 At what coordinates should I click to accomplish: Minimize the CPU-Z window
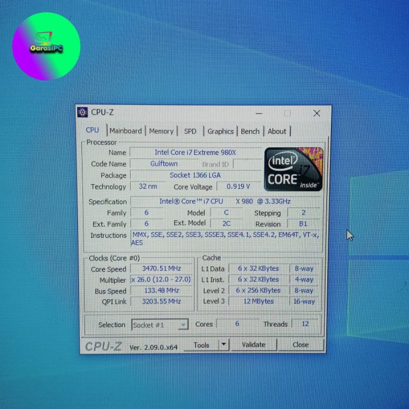click(x=259, y=113)
